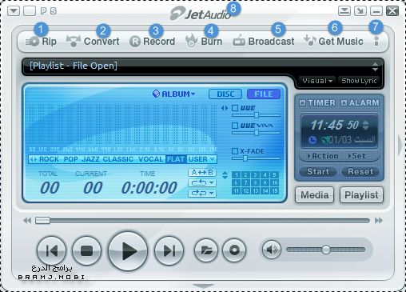Open the Playlist button
Image resolution: width=406 pixels, height=292 pixels.
click(x=361, y=195)
